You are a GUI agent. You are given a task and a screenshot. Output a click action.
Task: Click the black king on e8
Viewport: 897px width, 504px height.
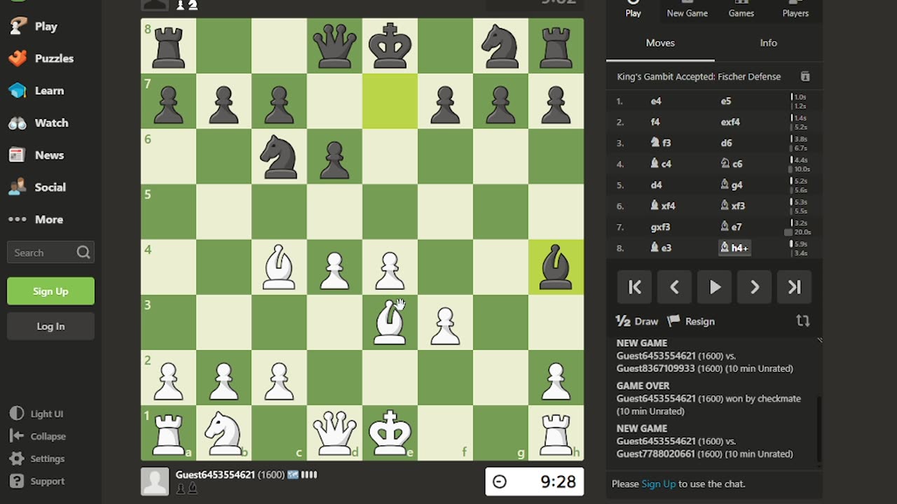click(x=390, y=45)
